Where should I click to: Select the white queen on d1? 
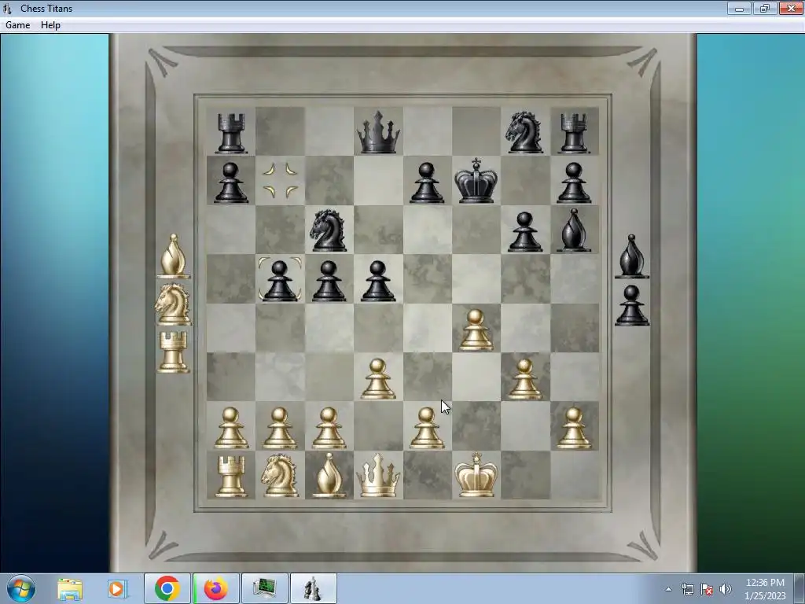[x=378, y=476]
